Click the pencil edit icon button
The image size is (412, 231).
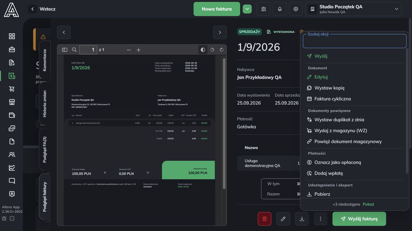click(283, 219)
